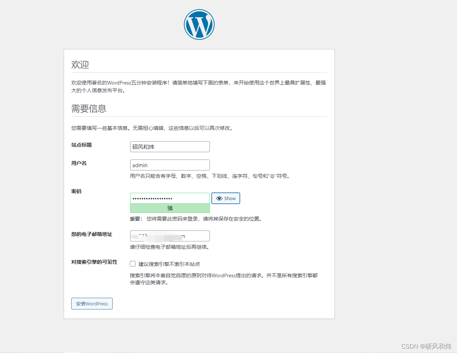Click the 站点标题 field label
Screen dimensions: 457x353
(82, 145)
